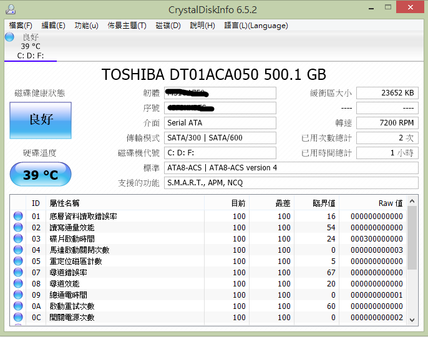Open the 磁碟(D) menu
The image size is (428, 337).
(x=168, y=26)
